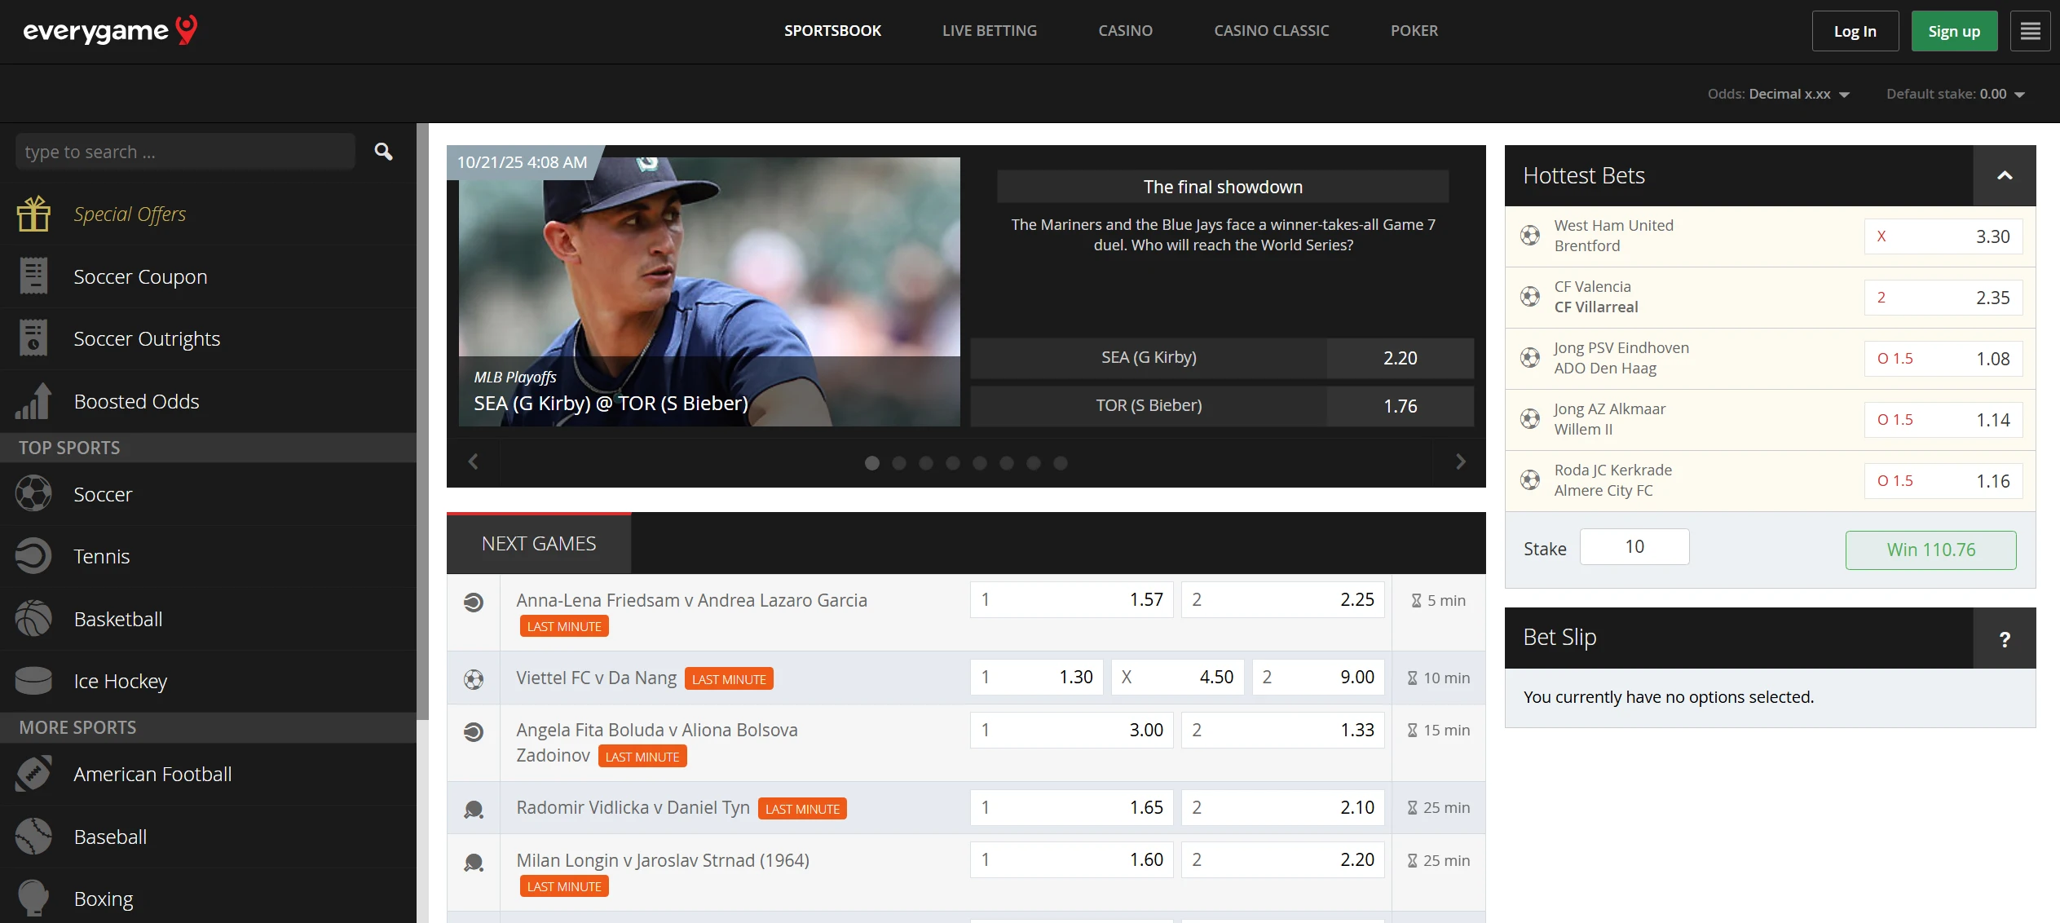Screen dimensions: 2060x923
Task: Click the Stake amount input field
Action: point(1634,547)
